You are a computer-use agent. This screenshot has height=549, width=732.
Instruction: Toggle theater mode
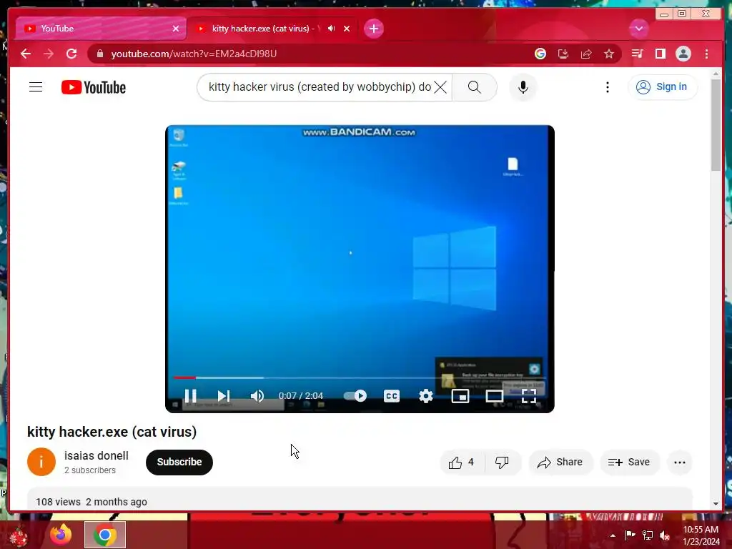click(495, 396)
